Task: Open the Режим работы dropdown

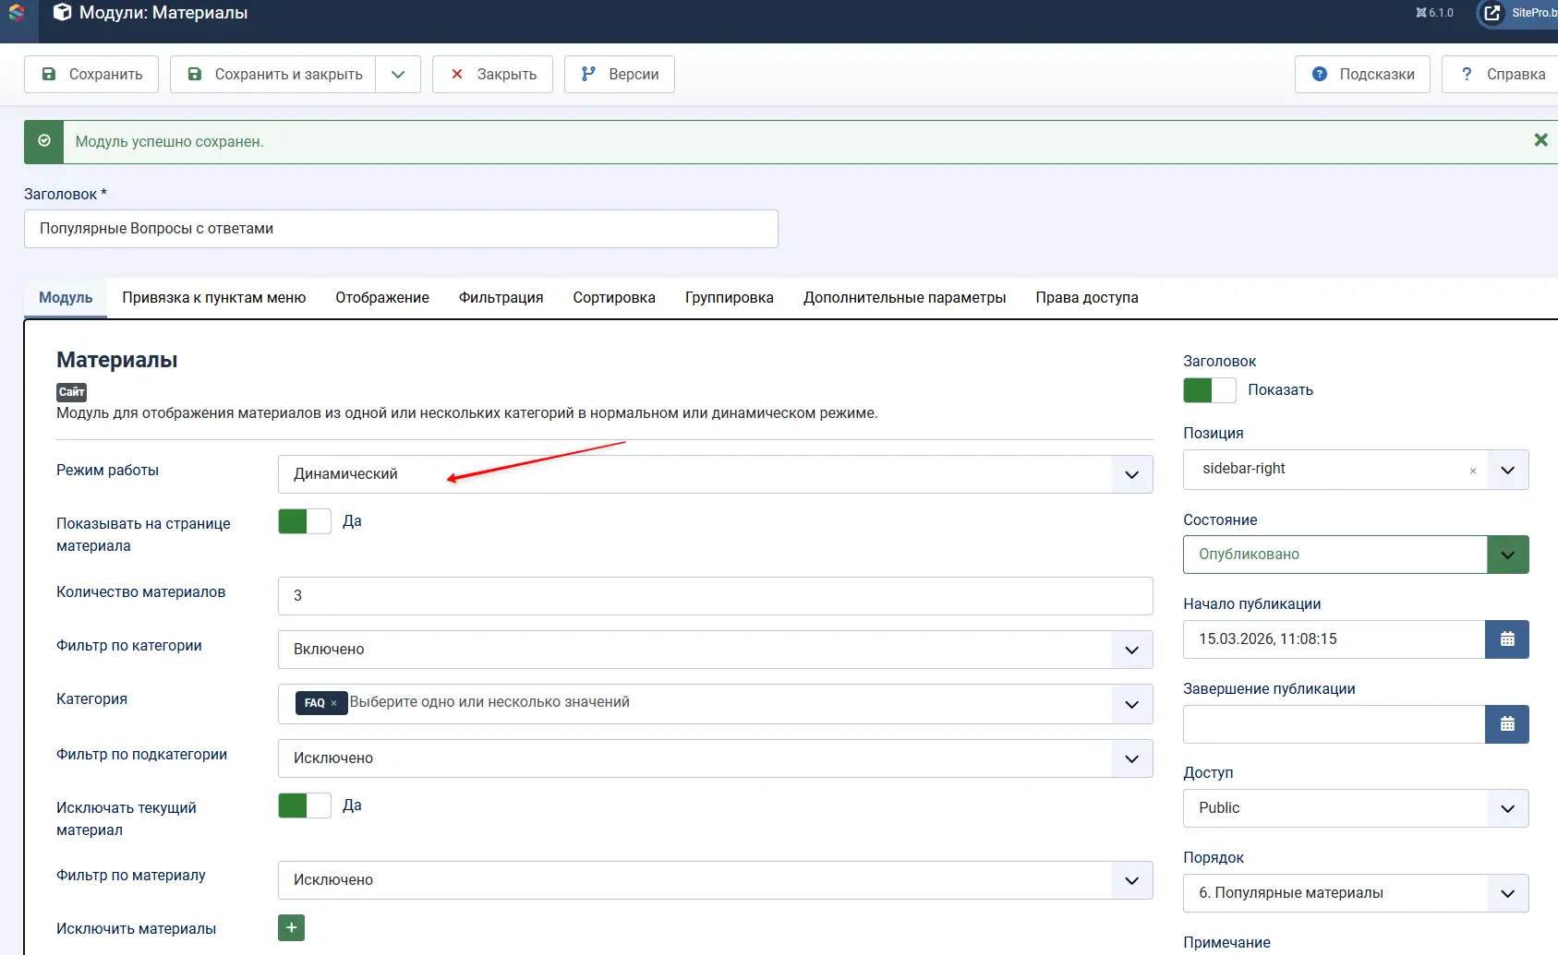Action: click(x=715, y=474)
